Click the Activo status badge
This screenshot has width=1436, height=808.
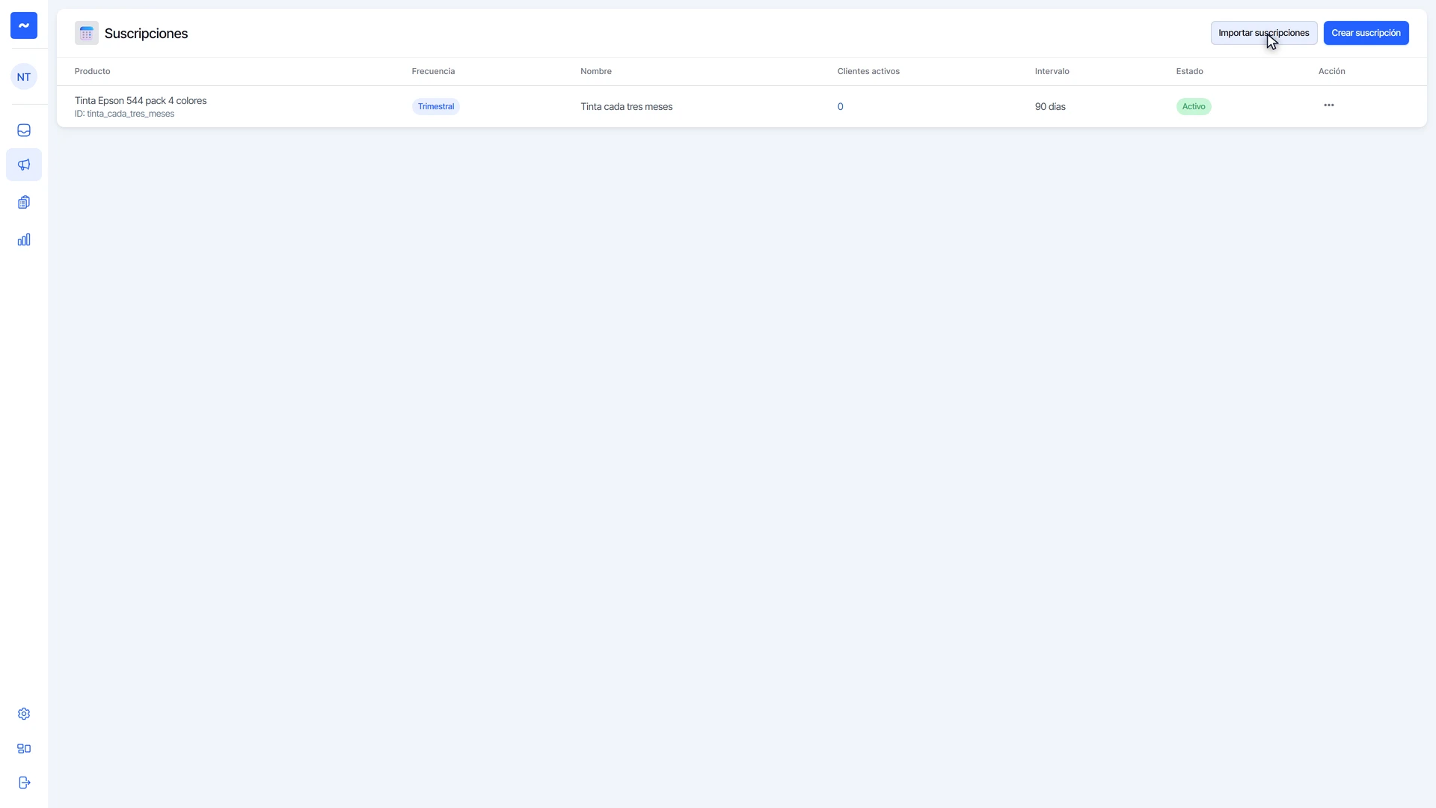(1194, 107)
